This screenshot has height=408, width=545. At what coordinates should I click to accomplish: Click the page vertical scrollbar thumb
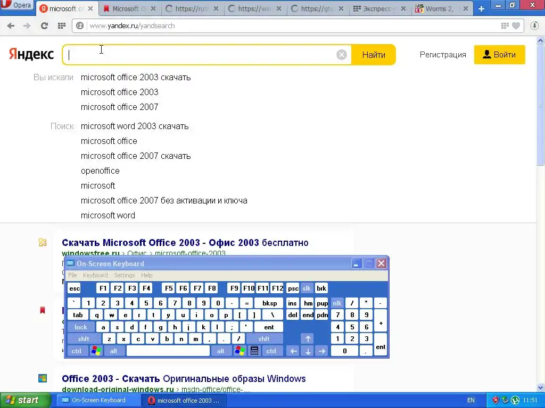click(540, 105)
